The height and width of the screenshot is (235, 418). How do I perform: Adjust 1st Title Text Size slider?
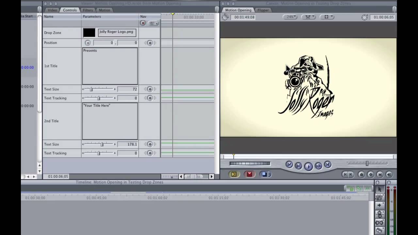coord(99,89)
